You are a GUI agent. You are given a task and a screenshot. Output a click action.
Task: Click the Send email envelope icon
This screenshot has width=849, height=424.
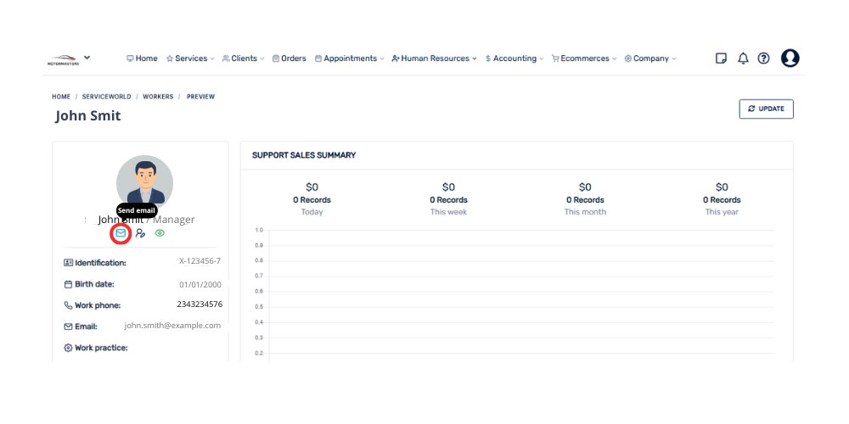(x=121, y=232)
